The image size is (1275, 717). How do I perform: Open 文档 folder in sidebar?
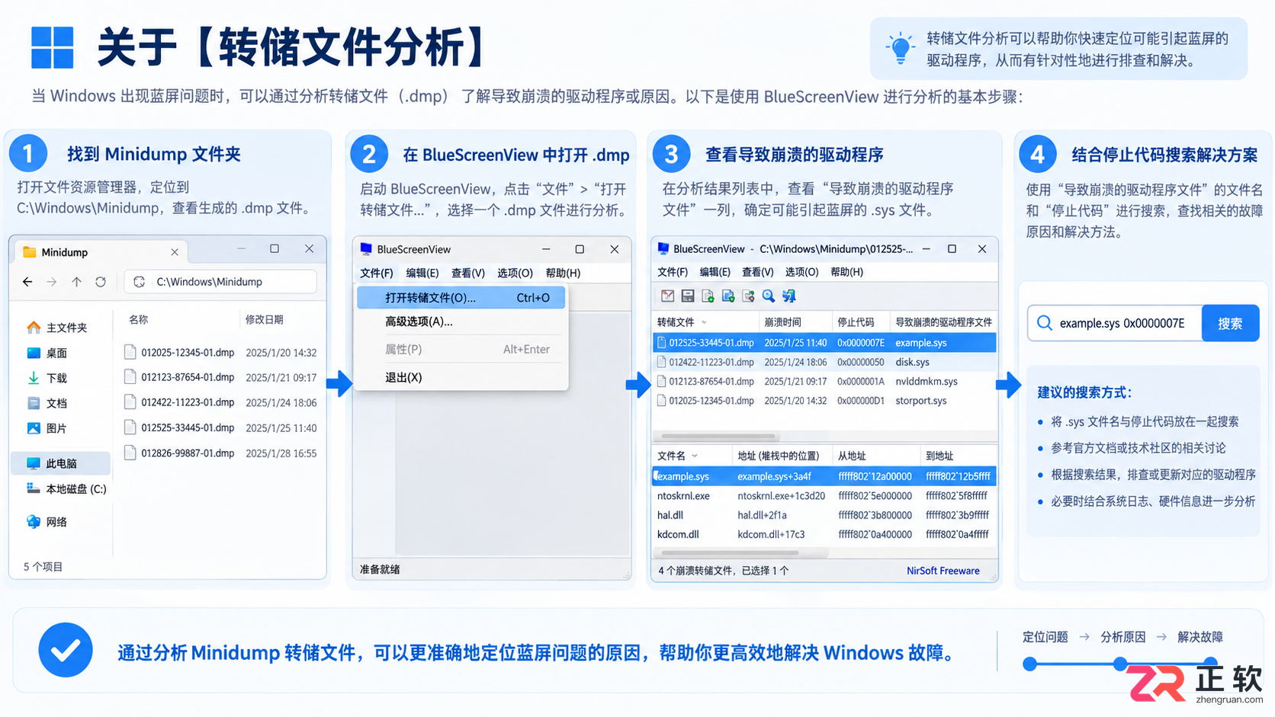click(x=47, y=403)
